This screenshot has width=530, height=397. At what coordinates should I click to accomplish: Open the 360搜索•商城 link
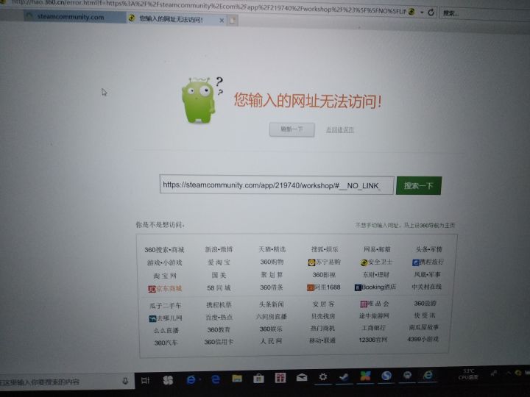coord(164,250)
